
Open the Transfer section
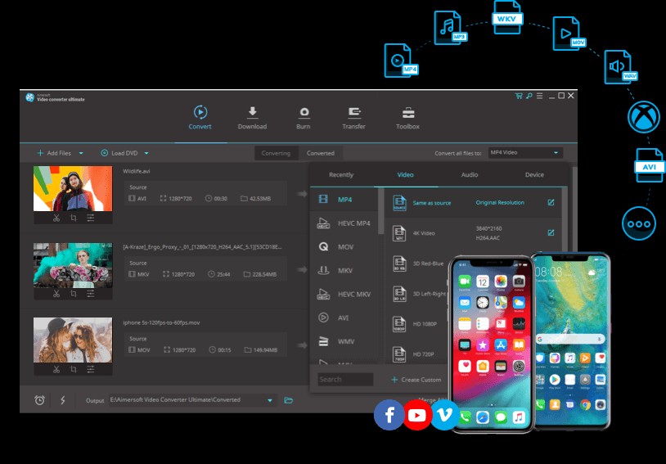pyautogui.click(x=353, y=118)
